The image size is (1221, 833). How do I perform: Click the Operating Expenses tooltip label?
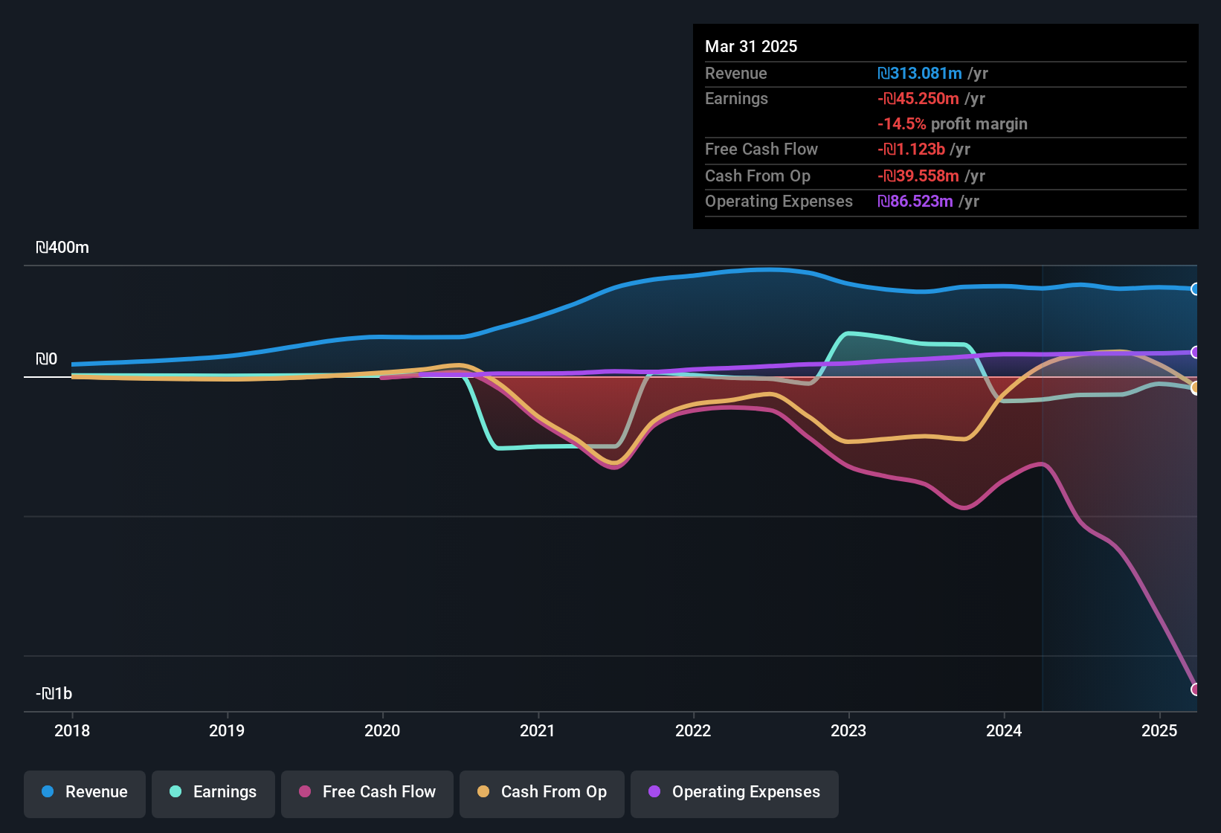(779, 202)
